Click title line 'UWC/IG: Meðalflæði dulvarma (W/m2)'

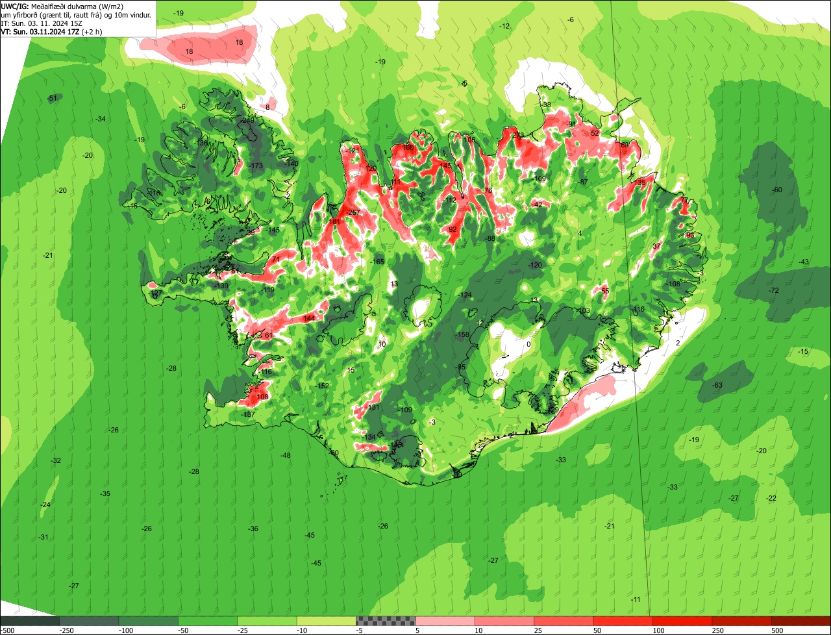62,6
